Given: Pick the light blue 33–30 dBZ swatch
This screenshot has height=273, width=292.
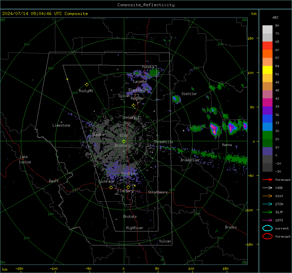Looking at the screenshot, I should point(267,127).
